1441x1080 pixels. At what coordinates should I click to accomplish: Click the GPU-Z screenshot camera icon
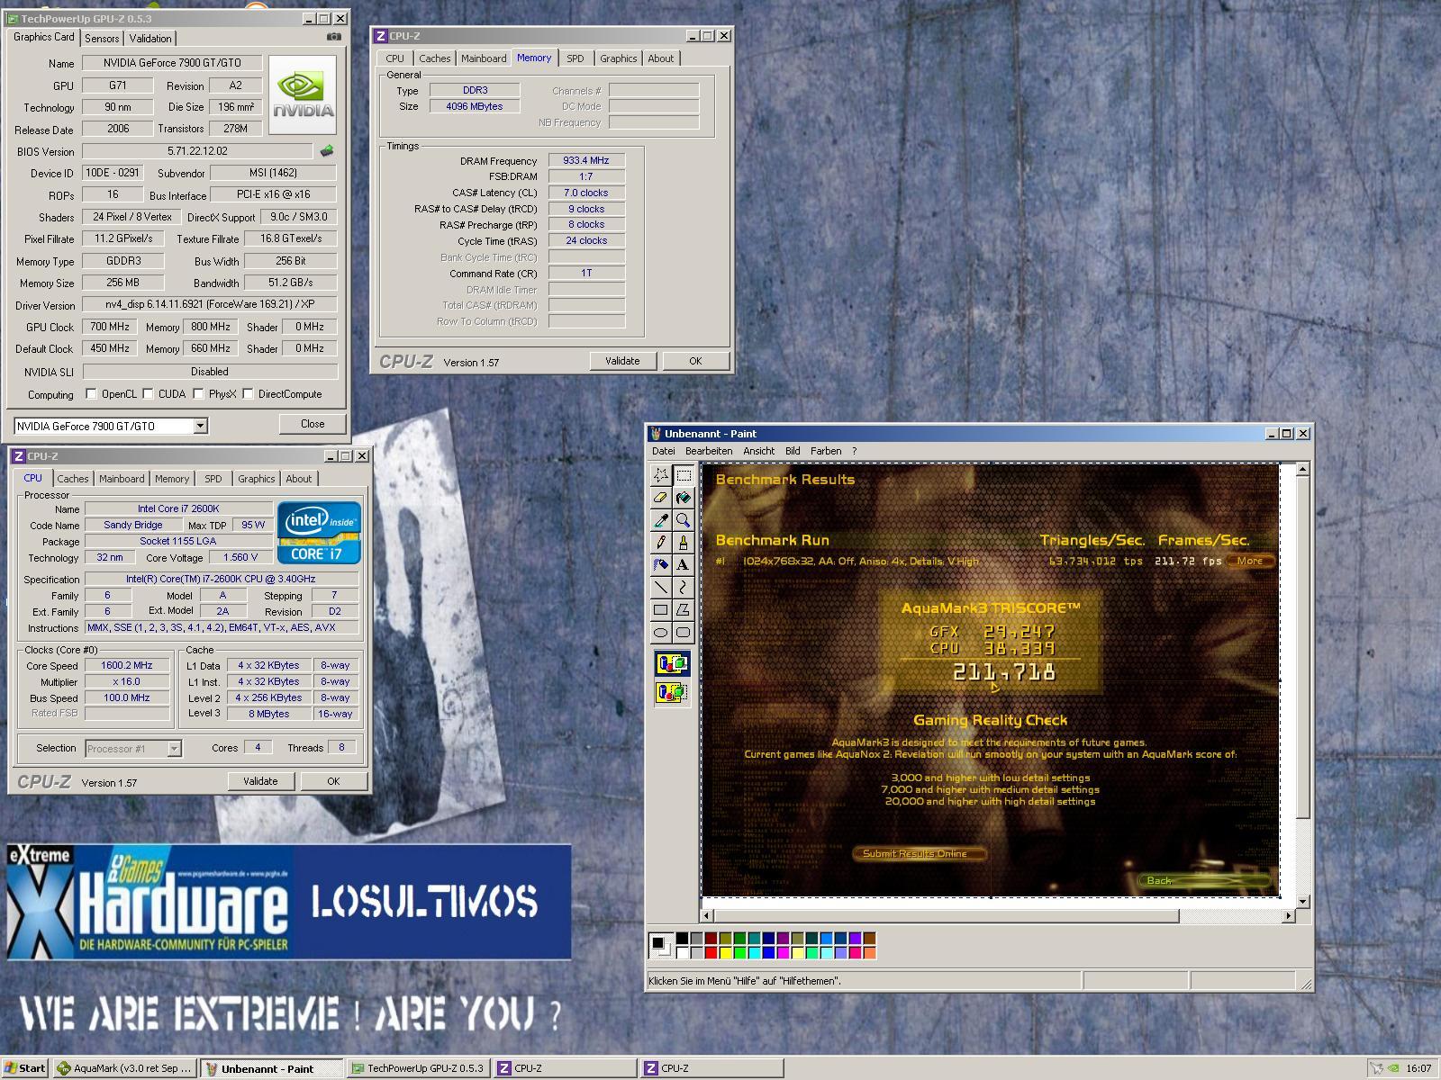[334, 37]
